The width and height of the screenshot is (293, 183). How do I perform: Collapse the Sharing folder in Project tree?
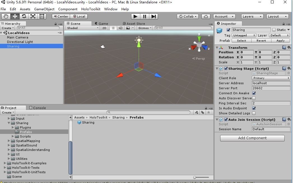click(9, 123)
